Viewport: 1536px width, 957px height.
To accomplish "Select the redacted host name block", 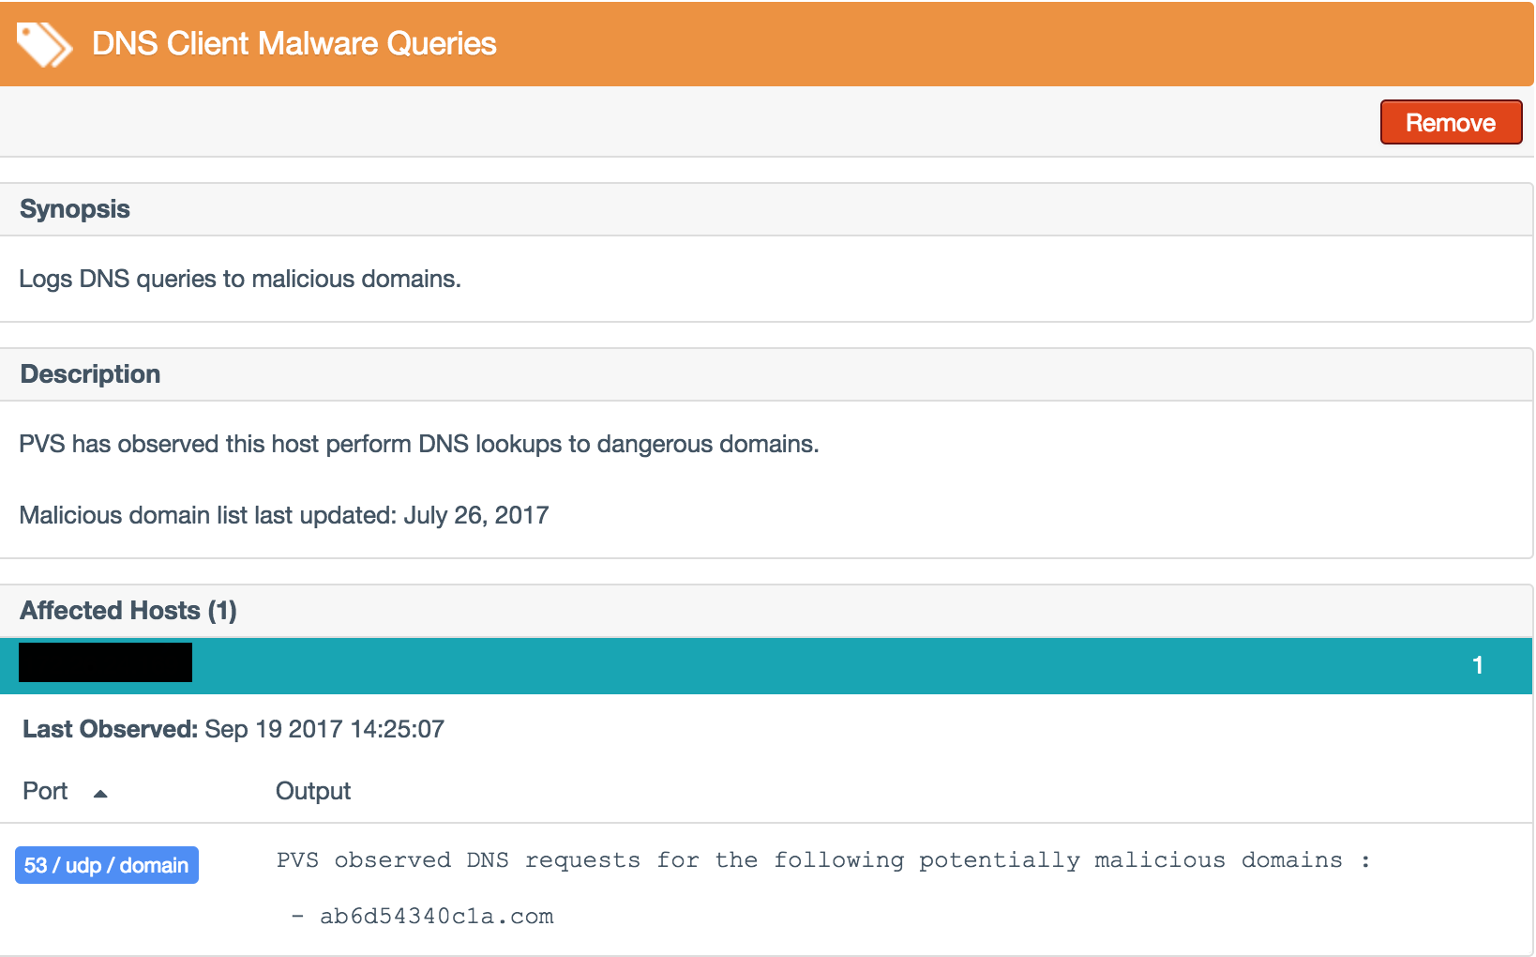I will (x=105, y=662).
